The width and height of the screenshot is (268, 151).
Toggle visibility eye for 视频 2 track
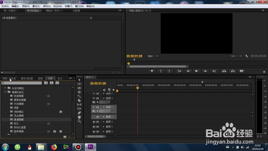point(94,98)
